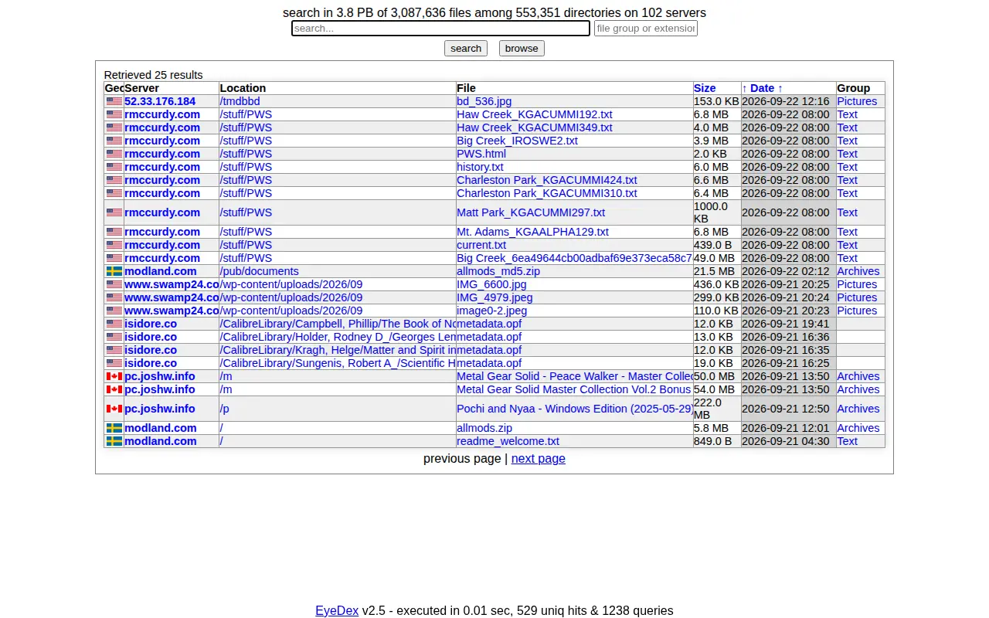Image resolution: width=989 pixels, height=618 pixels.
Task: Sort results by the Date column header
Action: coord(763,88)
